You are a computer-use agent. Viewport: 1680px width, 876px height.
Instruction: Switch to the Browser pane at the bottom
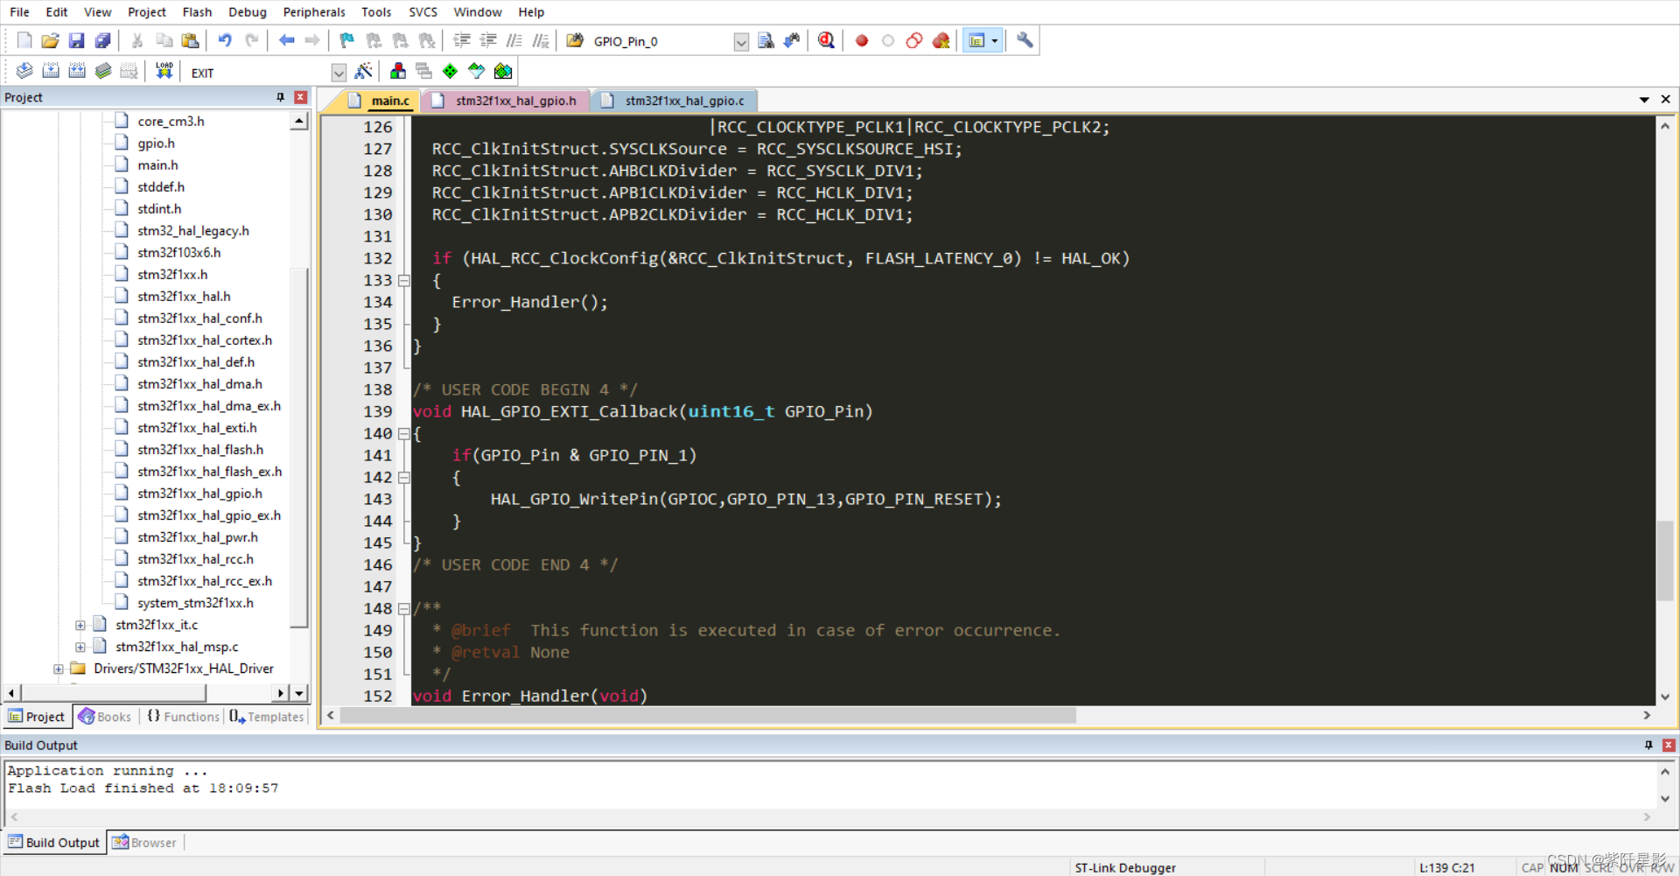144,842
